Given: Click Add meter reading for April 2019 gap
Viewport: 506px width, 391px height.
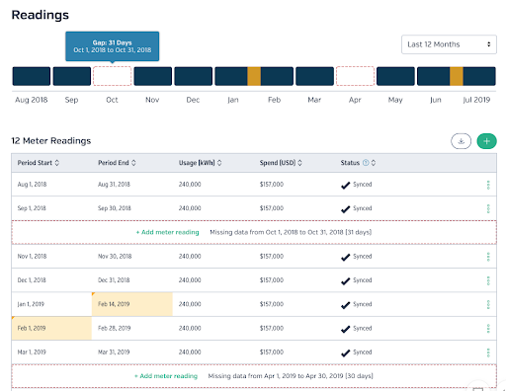Looking at the screenshot, I should 166,376.
